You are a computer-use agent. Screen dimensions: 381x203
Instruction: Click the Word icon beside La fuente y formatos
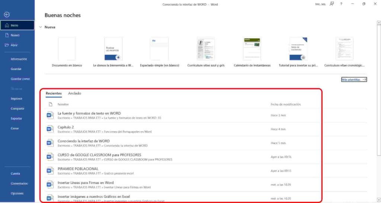[50, 115]
